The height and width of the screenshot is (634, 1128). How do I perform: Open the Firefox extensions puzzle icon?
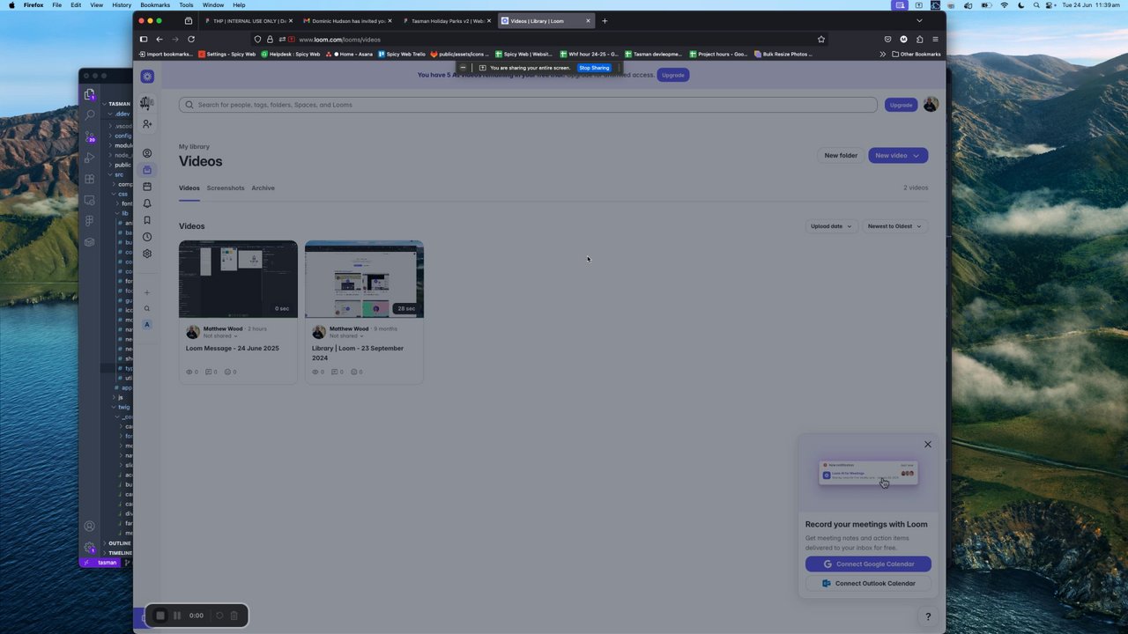(919, 39)
